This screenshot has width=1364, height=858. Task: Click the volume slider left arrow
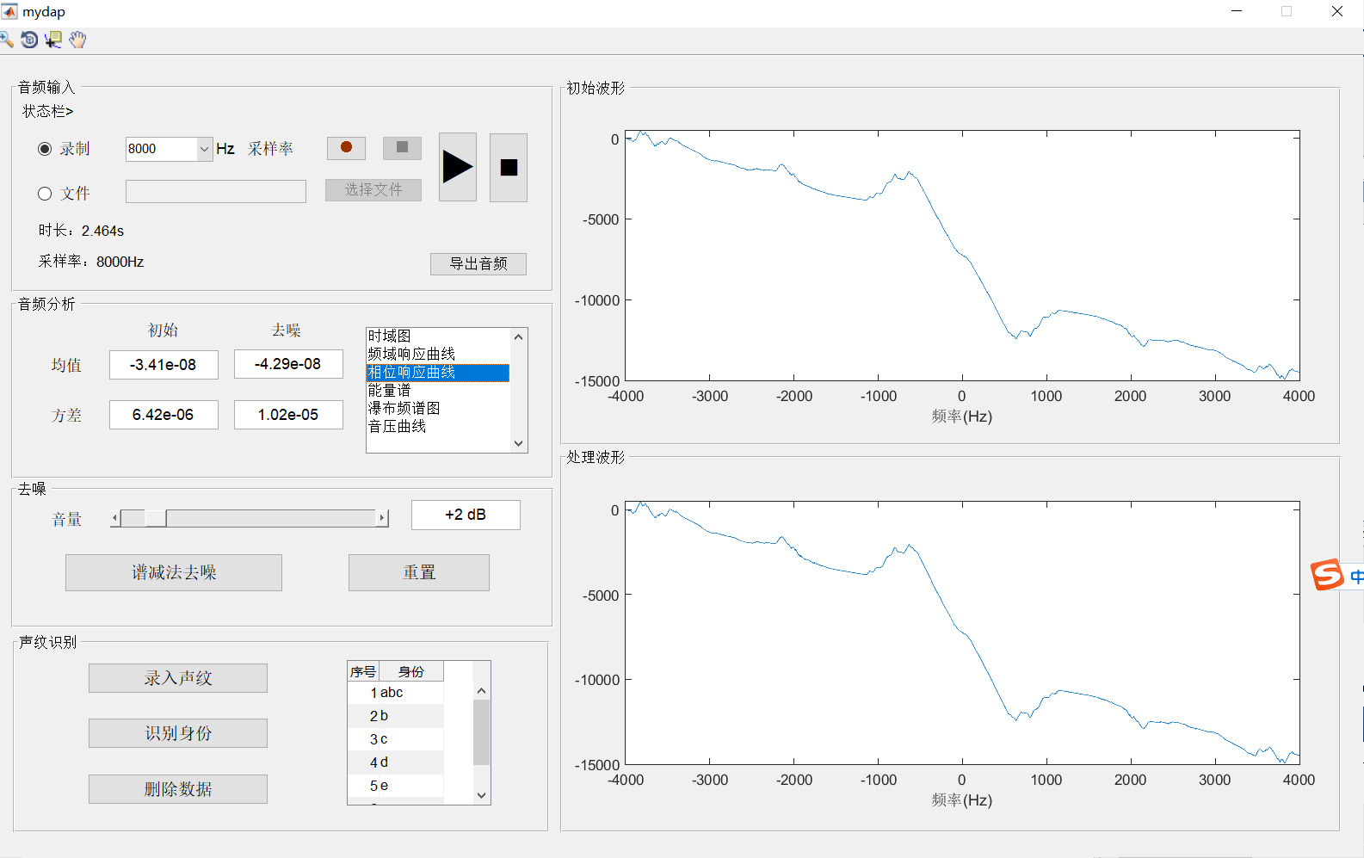click(115, 518)
